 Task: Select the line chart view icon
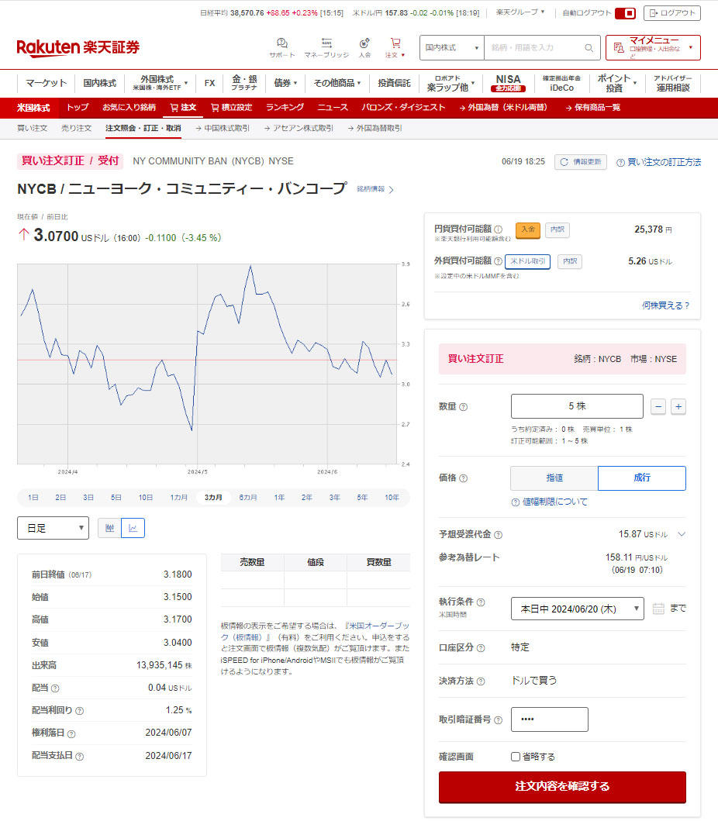133,528
